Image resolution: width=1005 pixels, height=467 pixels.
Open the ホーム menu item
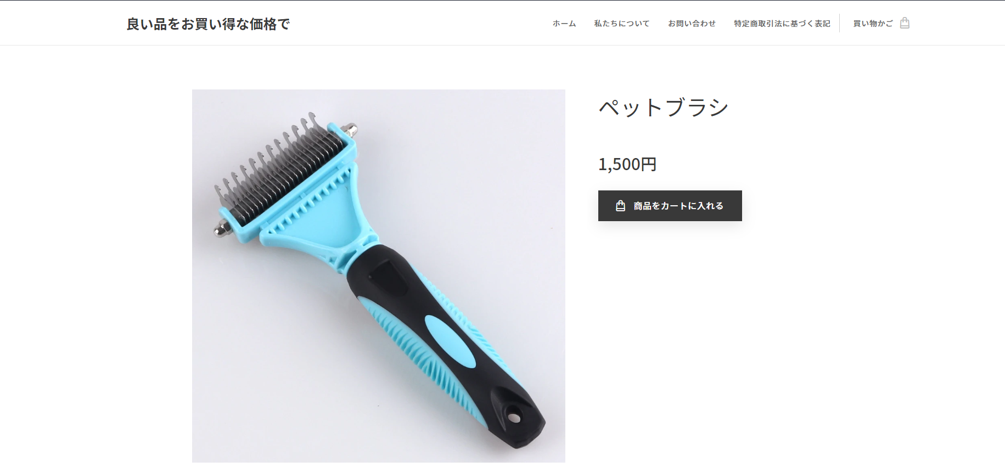(564, 24)
